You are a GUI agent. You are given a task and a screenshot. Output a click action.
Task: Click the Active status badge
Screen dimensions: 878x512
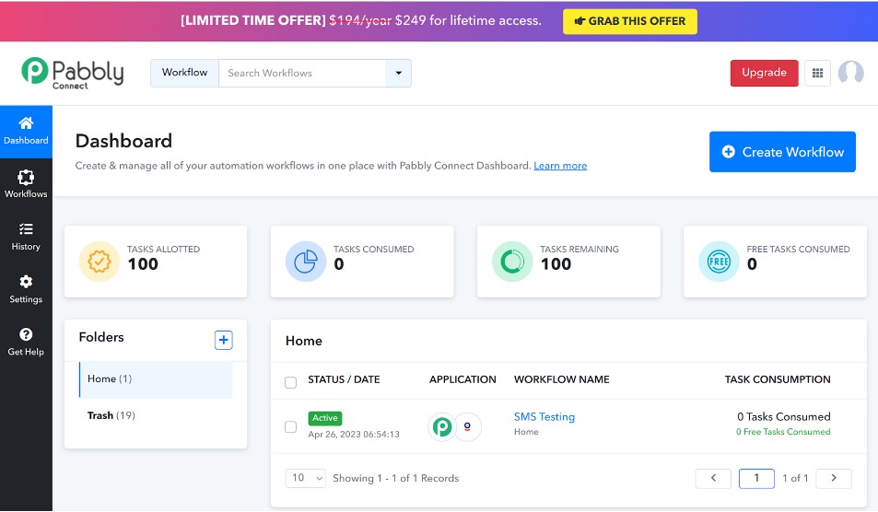tap(325, 418)
